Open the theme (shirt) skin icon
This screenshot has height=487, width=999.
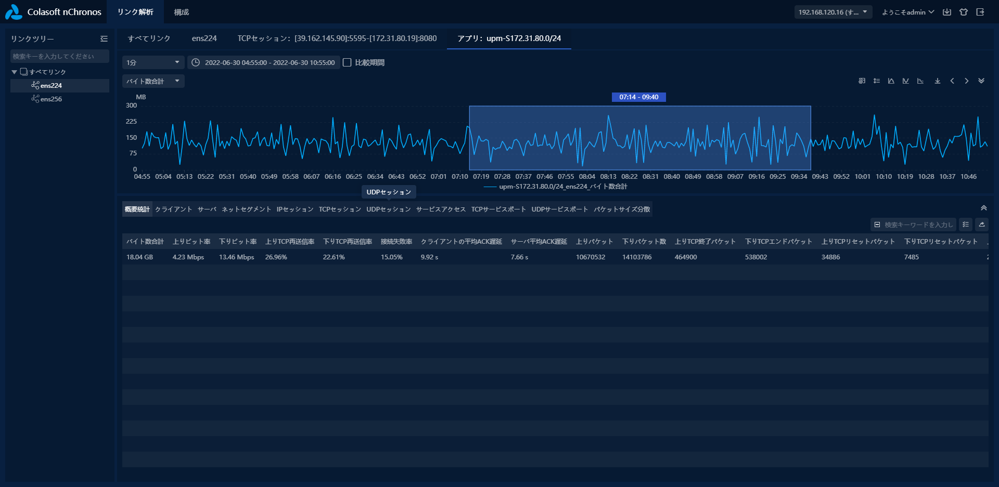[964, 12]
